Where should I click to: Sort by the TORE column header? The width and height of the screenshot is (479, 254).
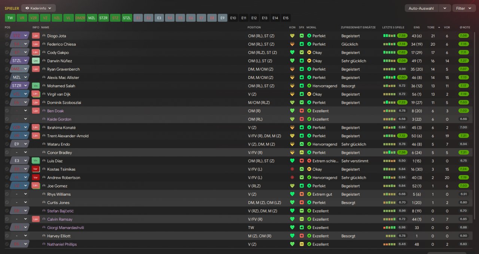point(431,27)
